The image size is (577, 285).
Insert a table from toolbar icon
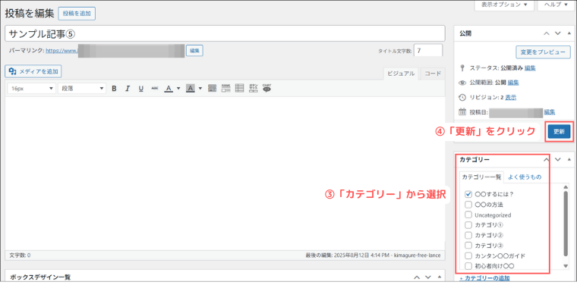click(x=240, y=88)
